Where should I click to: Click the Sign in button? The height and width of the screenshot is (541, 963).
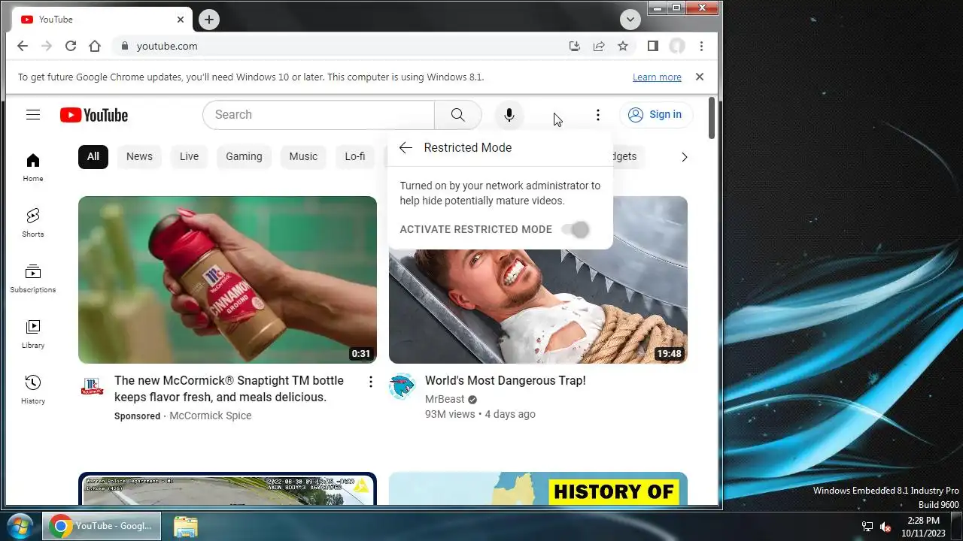pos(655,115)
